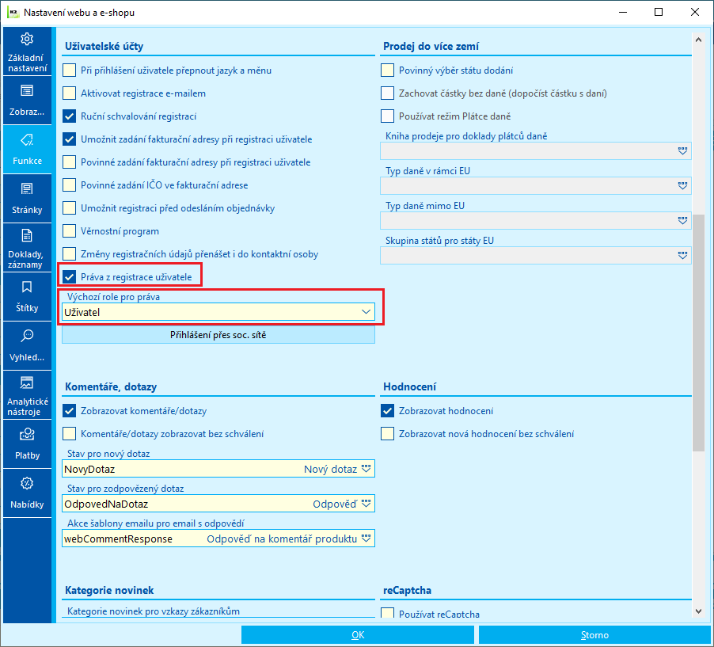714x647 pixels.
Task: Open lookup for Stav pro nový dotaz
Action: 366,469
